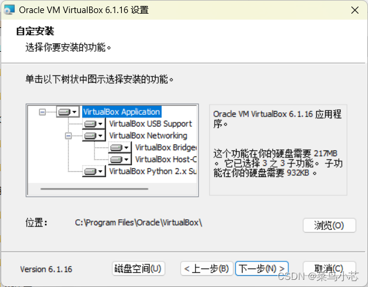Open dropdown arrow beside VirtualBox Python 2.x

click(100, 172)
